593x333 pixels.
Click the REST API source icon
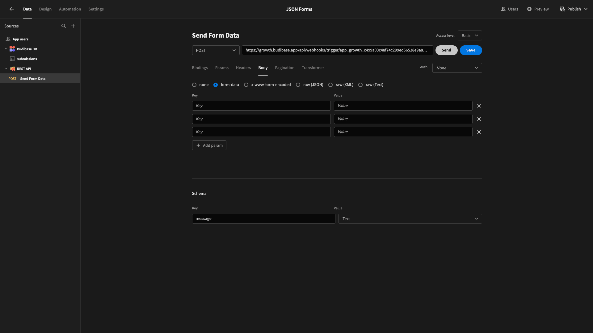pyautogui.click(x=12, y=69)
